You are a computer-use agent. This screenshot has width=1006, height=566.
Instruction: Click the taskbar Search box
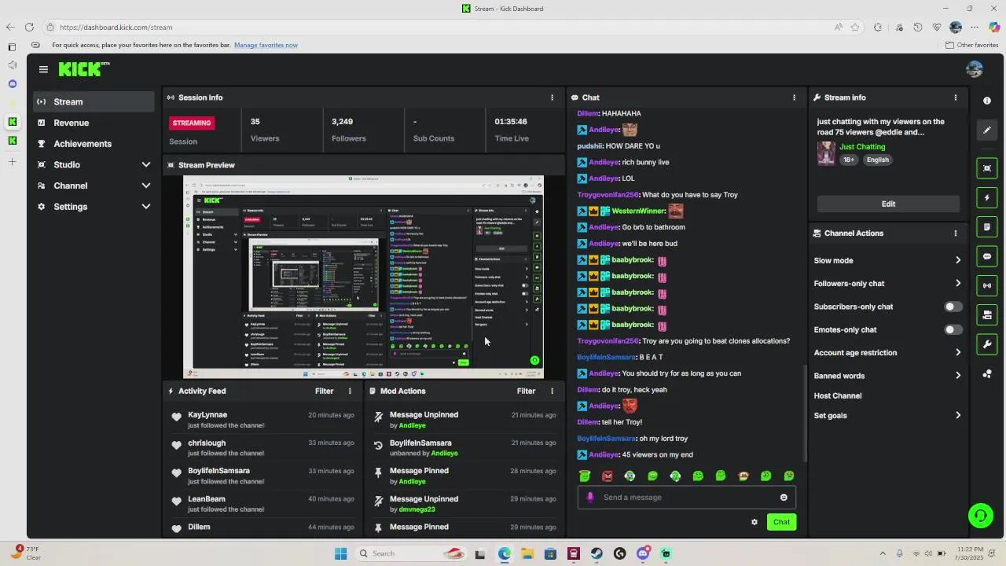click(x=411, y=553)
